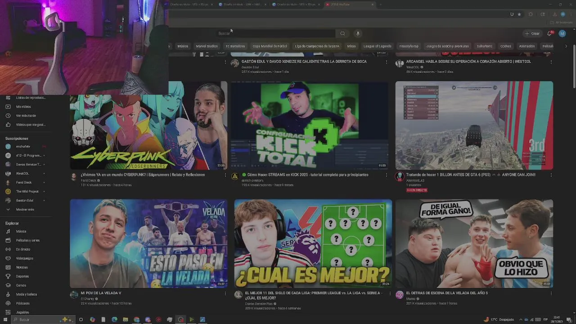Viewport: 576px width, 324px height.
Task: Switch to the YouTube browser tab
Action: pos(350,4)
